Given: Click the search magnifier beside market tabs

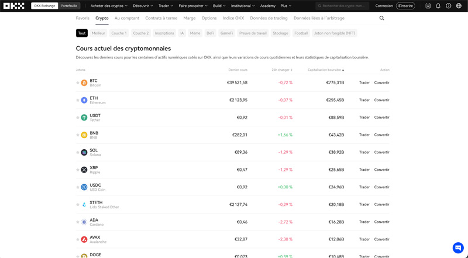Looking at the screenshot, I should click(x=382, y=18).
